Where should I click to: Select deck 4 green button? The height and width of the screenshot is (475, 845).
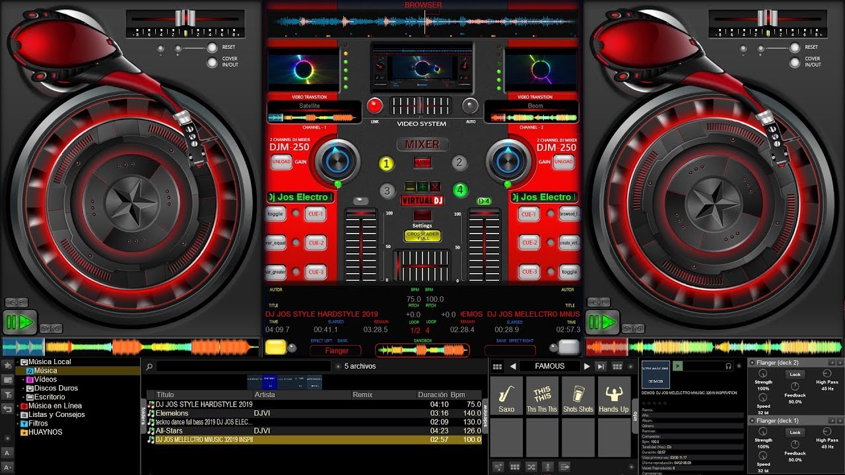pyautogui.click(x=460, y=191)
